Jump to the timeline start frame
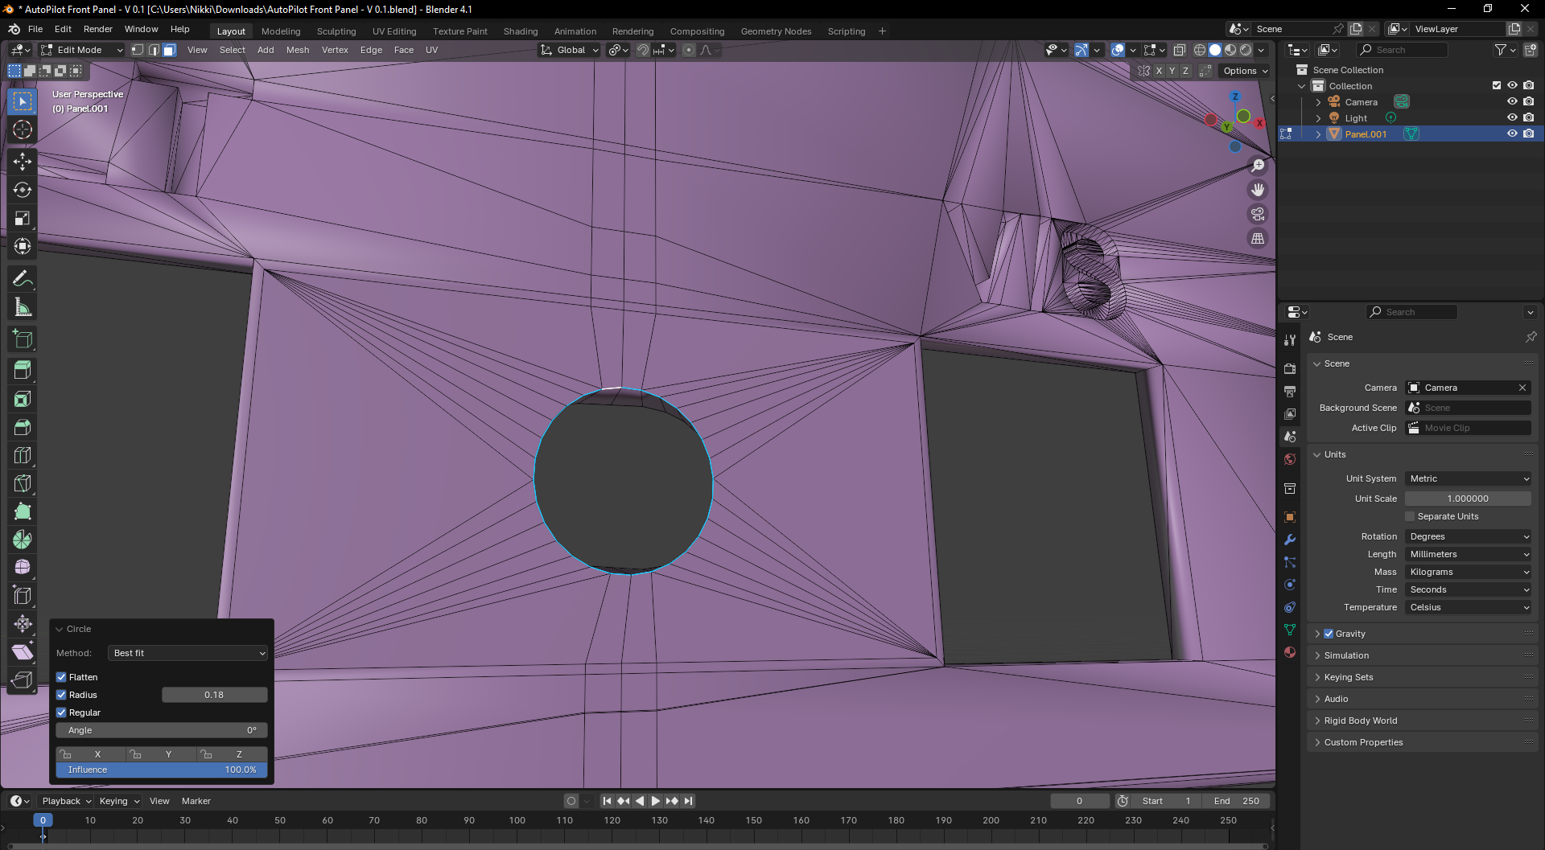Screen dimensions: 1545x850 607,801
